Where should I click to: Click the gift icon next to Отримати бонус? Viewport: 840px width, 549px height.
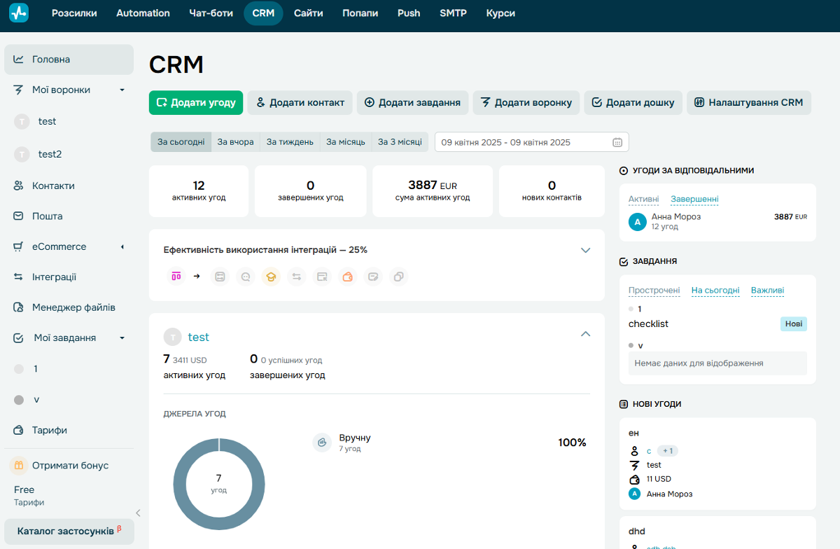(x=19, y=466)
